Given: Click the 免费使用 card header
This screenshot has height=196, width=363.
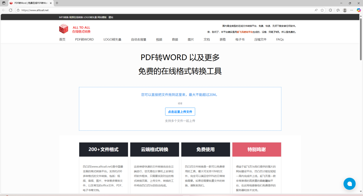Looking at the screenshot, I should (x=205, y=149).
